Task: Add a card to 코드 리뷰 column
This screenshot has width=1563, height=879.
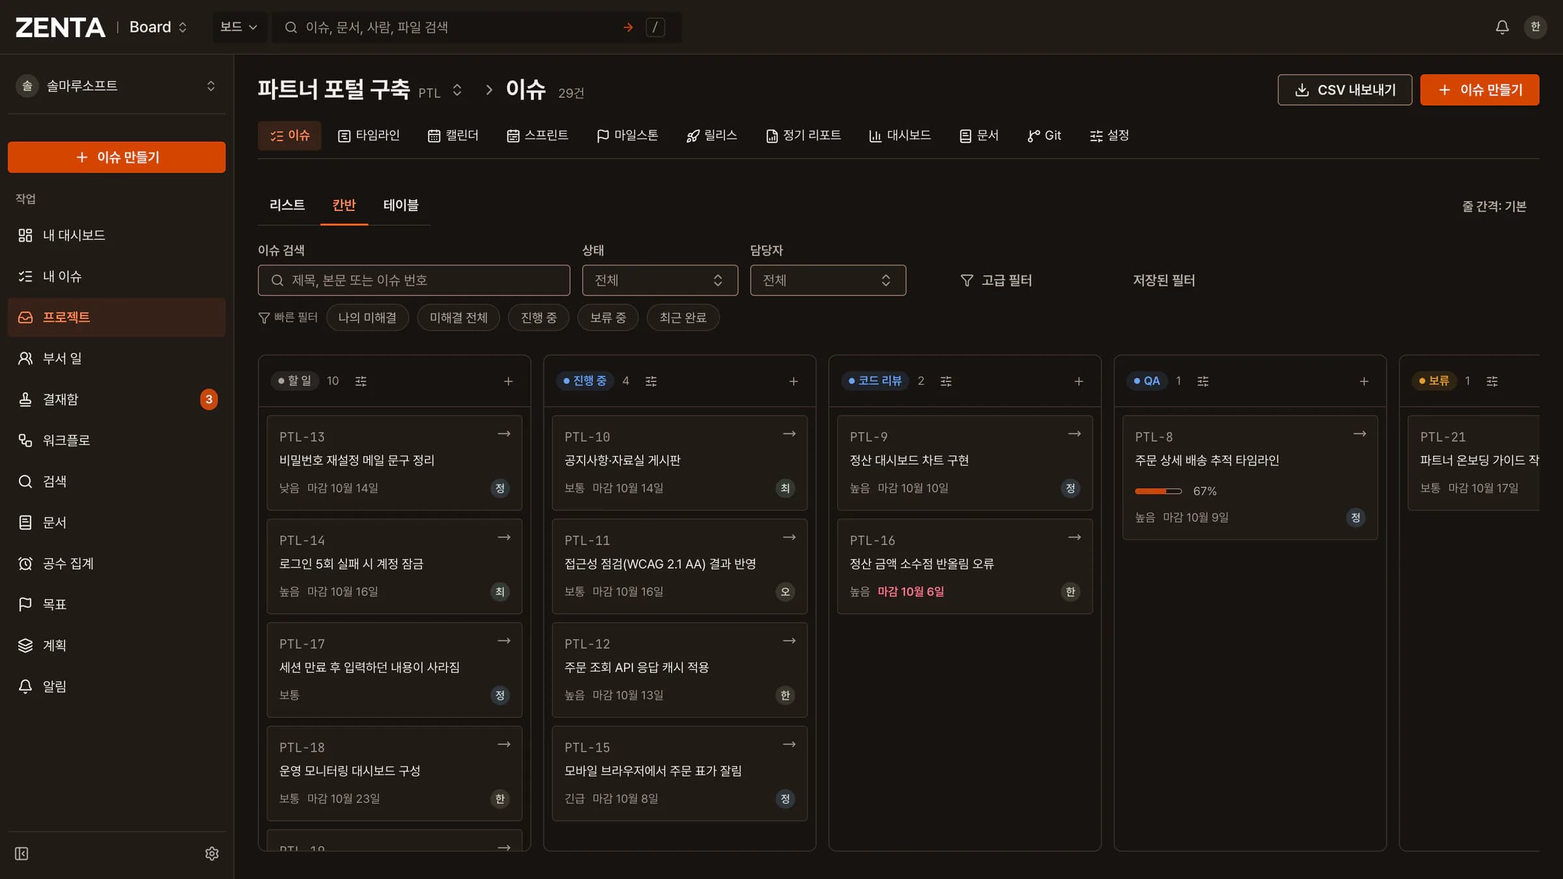Action: pos(1079,381)
